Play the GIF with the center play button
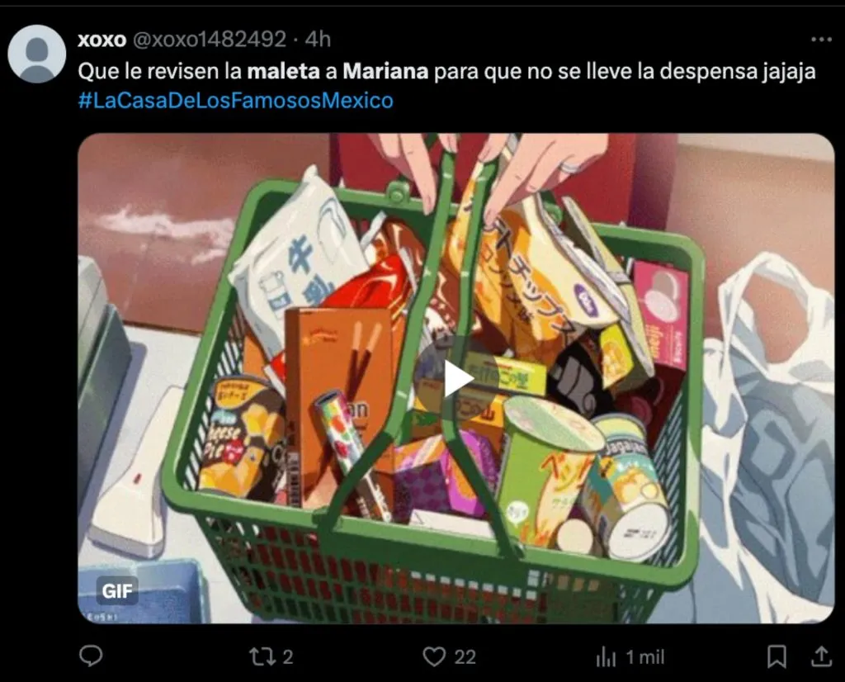Image resolution: width=845 pixels, height=682 pixels. 457,378
